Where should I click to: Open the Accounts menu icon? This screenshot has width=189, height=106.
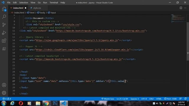(x=4, y=85)
